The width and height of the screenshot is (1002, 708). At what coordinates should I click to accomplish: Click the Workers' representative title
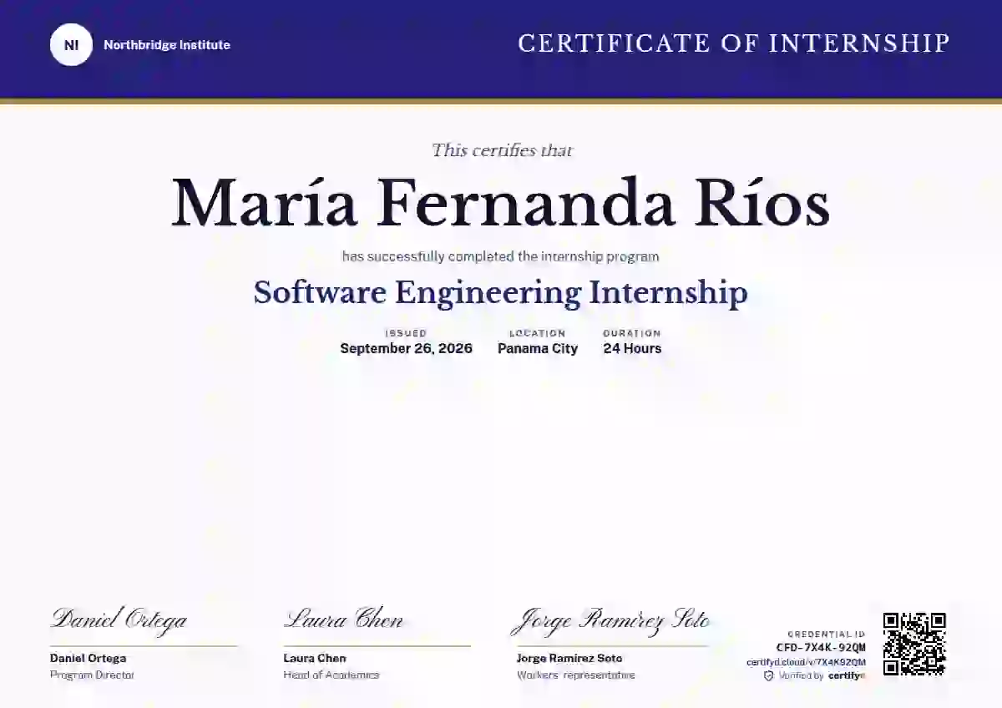click(x=576, y=675)
